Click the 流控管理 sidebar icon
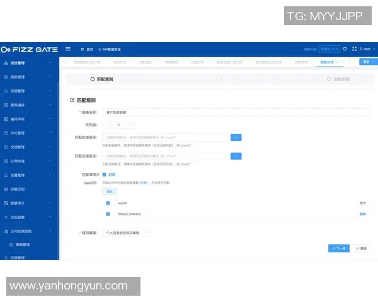Viewport: 378px width, 302px height. (6, 63)
